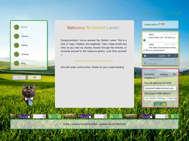
Task: Click the clover icon beside Articles
Action: point(16,54)
